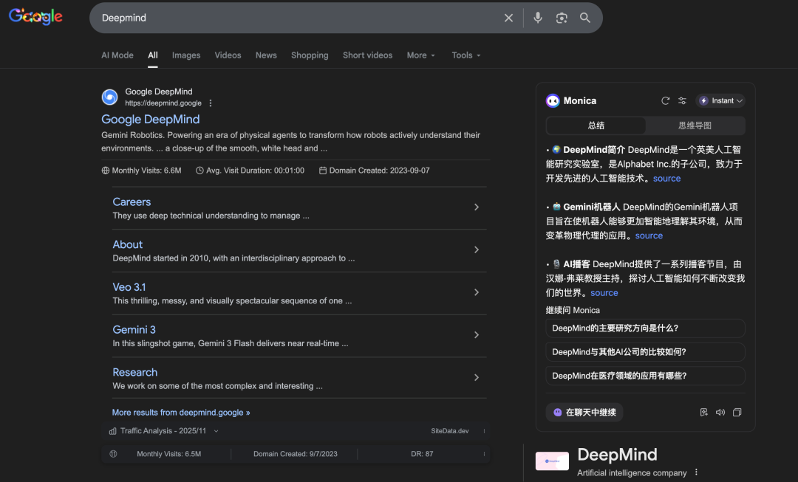Image resolution: width=798 pixels, height=482 pixels.
Task: Switch to Monica 总结 tab
Action: (x=596, y=125)
